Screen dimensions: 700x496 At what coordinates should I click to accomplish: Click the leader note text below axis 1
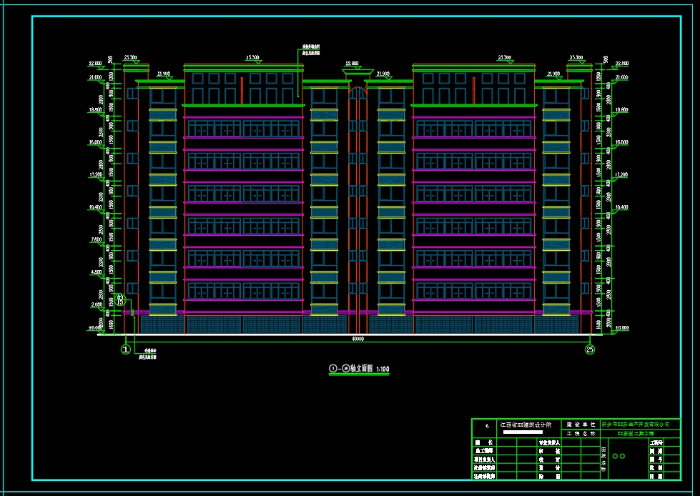tap(147, 354)
